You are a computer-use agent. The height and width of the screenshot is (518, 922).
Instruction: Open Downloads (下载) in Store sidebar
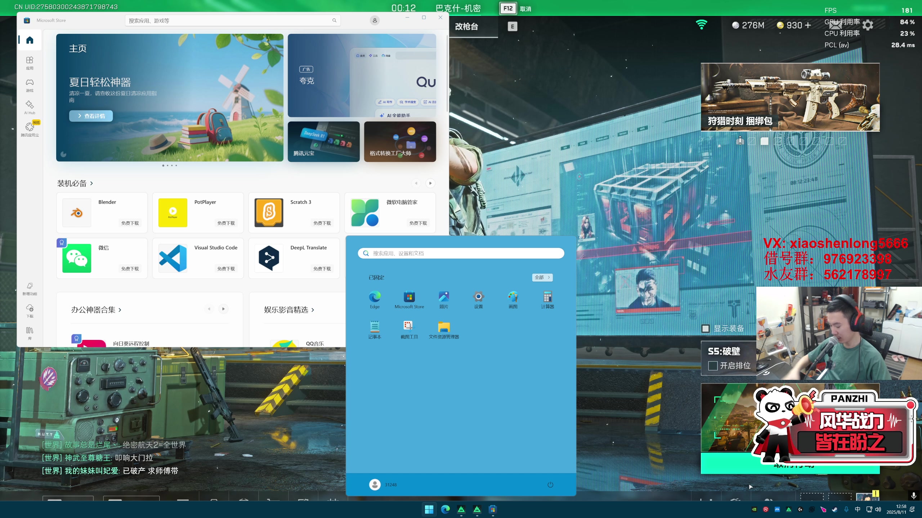30,311
